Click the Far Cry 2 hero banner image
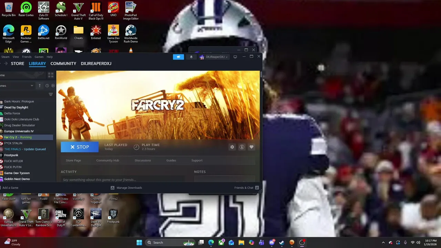 click(x=158, y=105)
